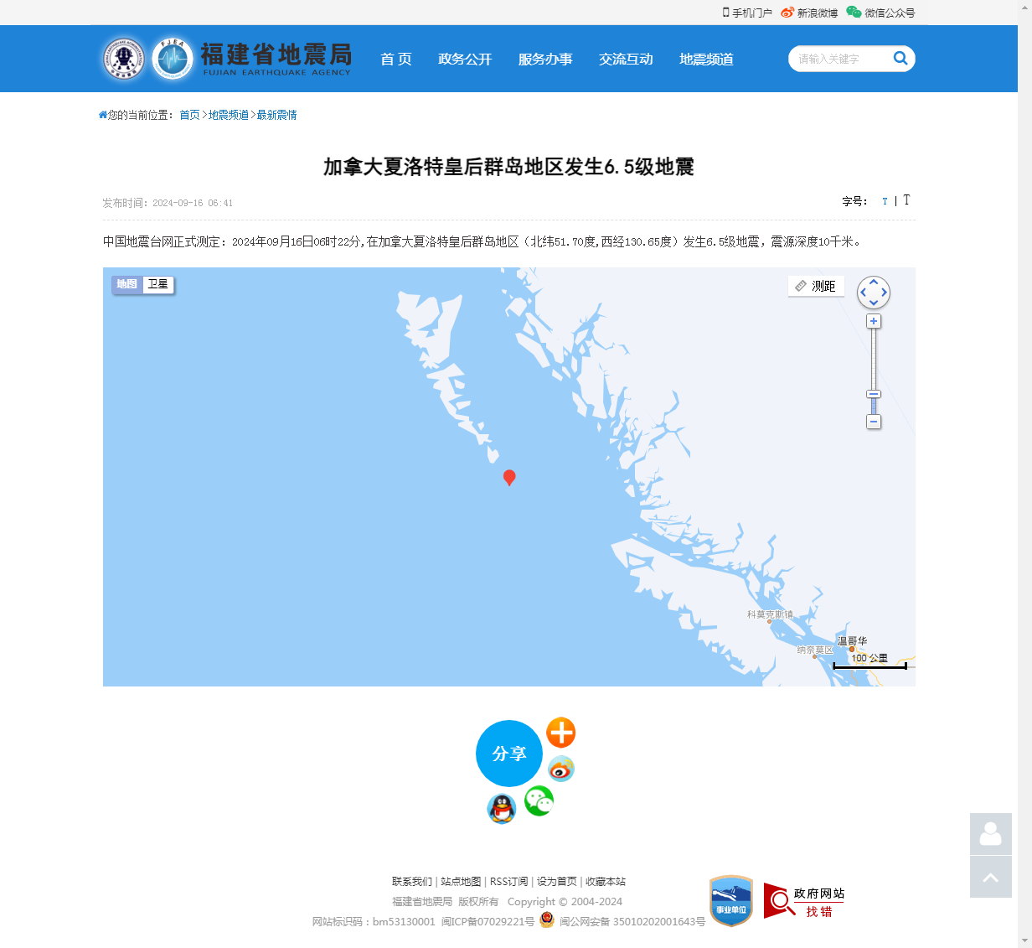Share via the QQ penguin icon
The image size is (1032, 948).
502,809
